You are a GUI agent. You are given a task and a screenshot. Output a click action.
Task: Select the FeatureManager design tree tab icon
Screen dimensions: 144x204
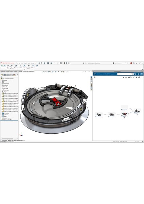pos(2,75)
